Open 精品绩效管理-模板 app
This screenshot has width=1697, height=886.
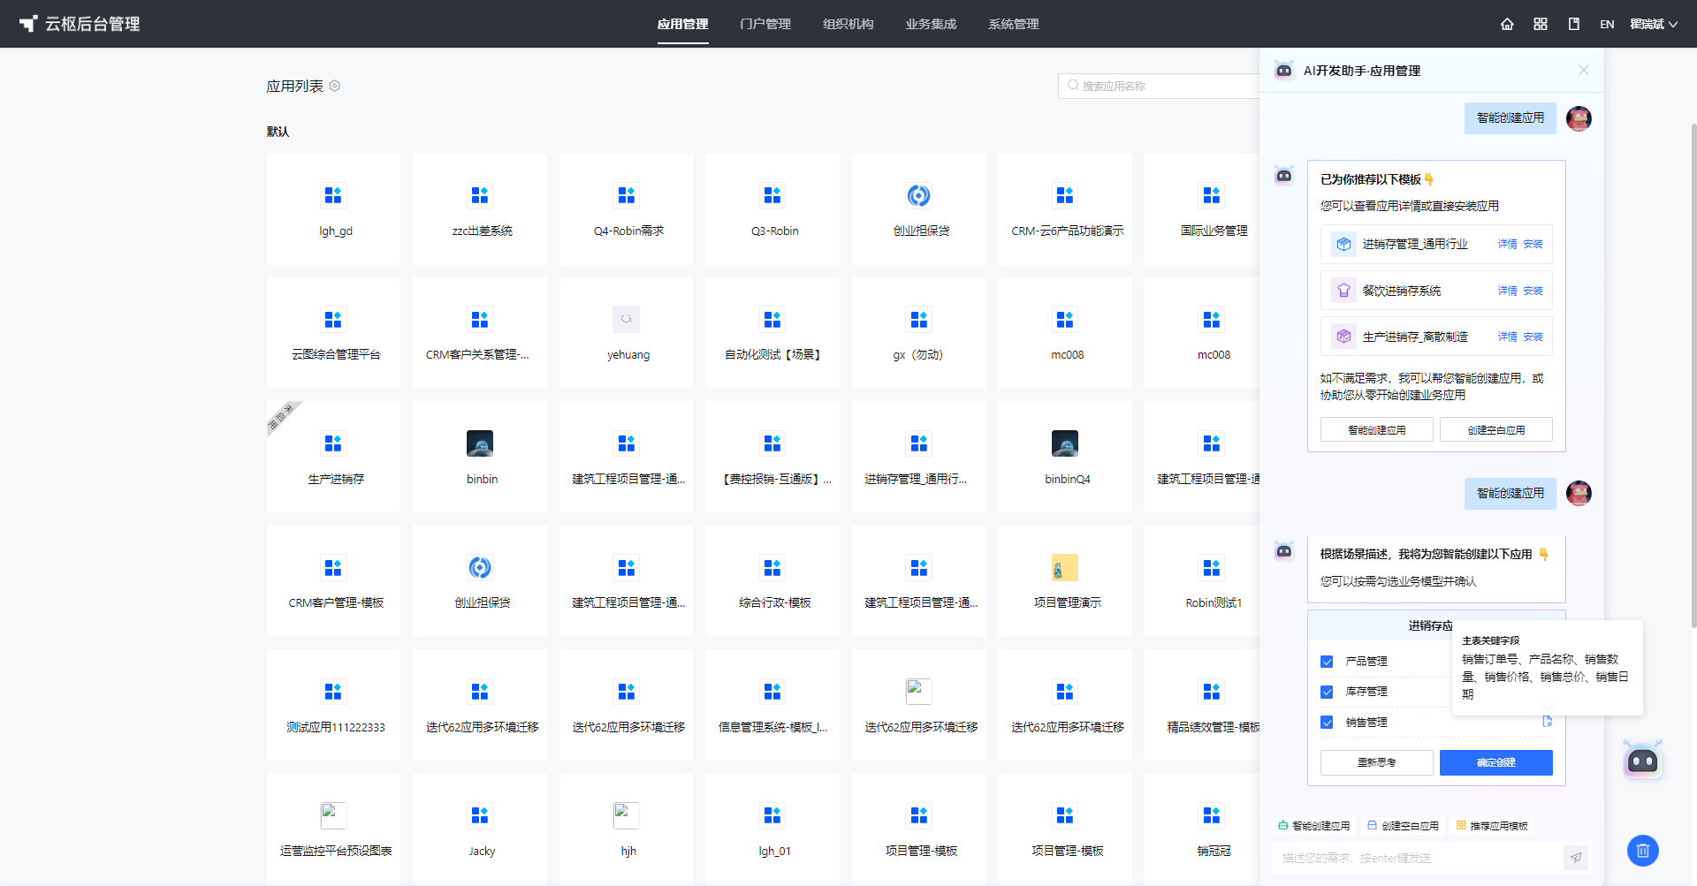point(1202,705)
